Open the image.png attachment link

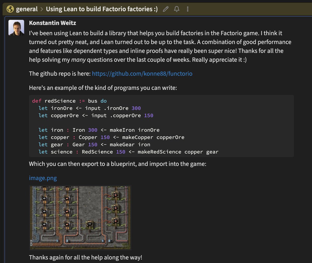(x=43, y=178)
